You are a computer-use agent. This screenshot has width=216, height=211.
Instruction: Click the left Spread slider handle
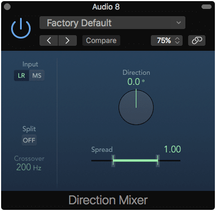(113, 161)
